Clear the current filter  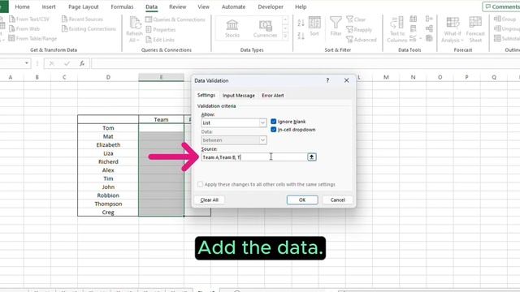[x=356, y=19]
